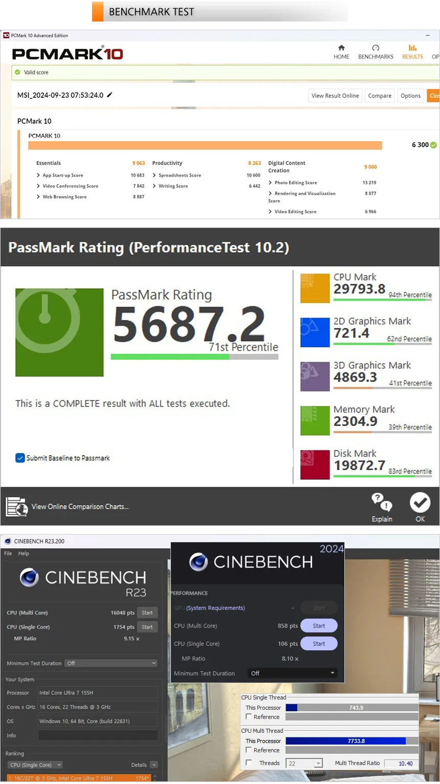Click the Results bar chart icon

pos(412,48)
